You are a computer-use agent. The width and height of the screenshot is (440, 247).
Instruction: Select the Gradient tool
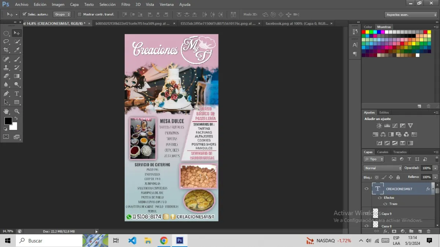point(16,76)
